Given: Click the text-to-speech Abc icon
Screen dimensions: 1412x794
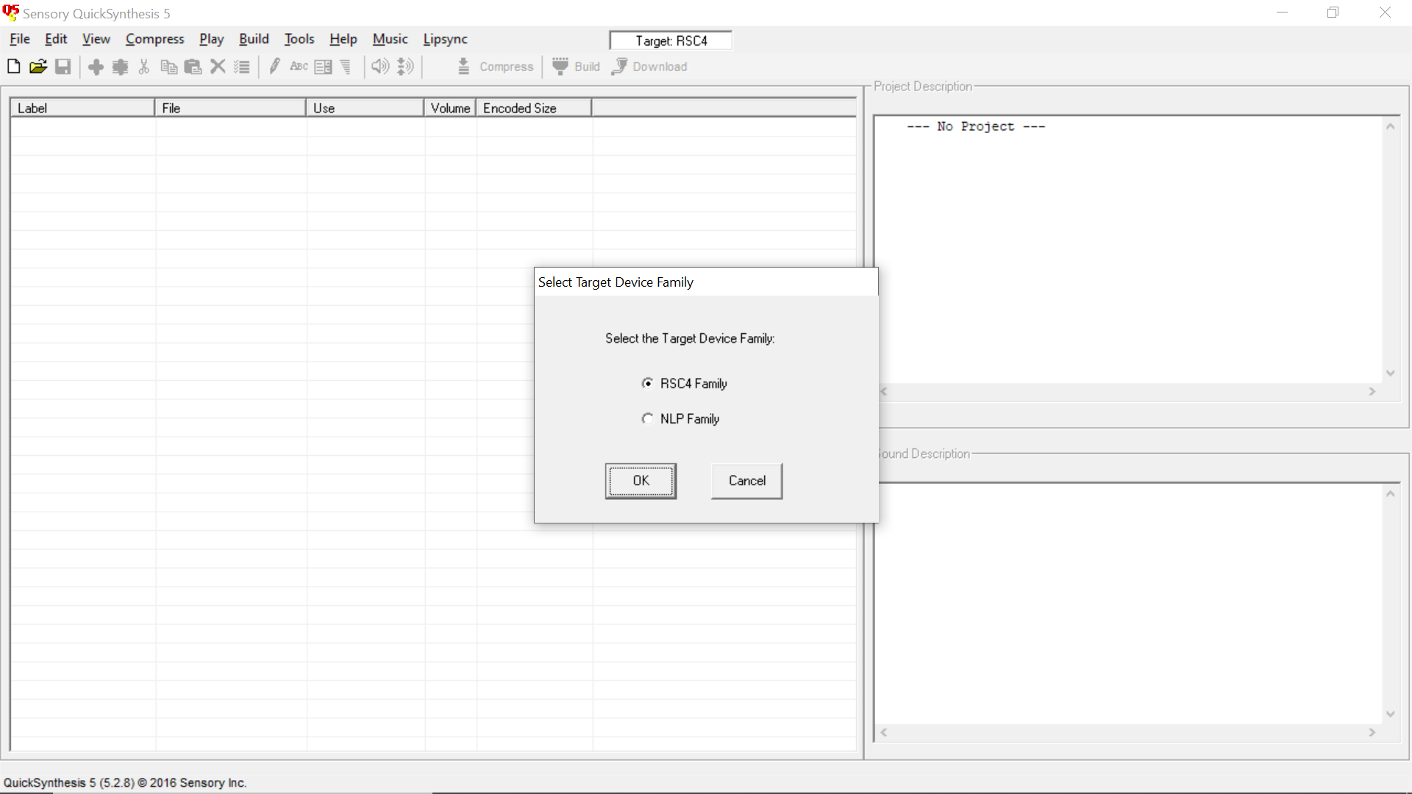Looking at the screenshot, I should pyautogui.click(x=299, y=66).
